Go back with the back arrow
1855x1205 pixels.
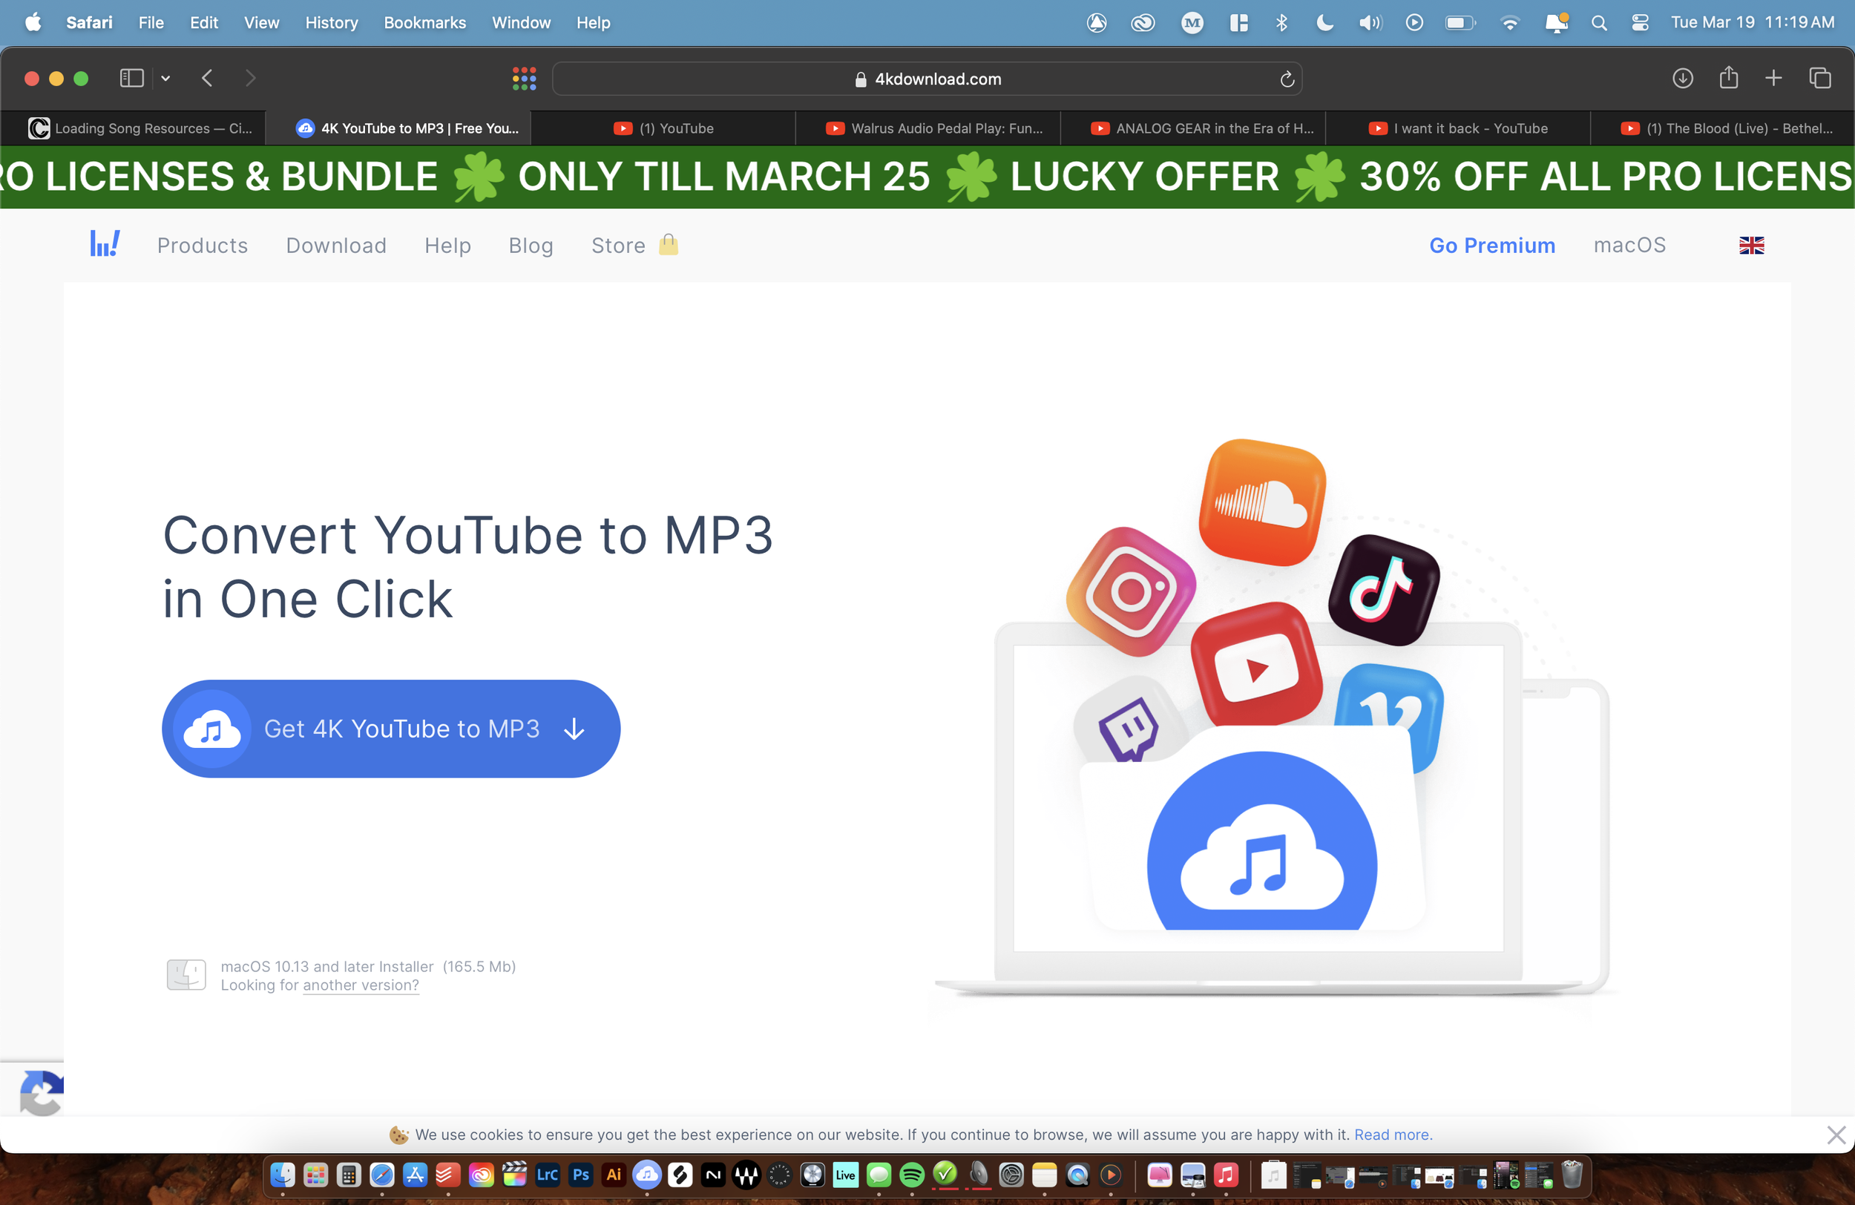tap(207, 78)
